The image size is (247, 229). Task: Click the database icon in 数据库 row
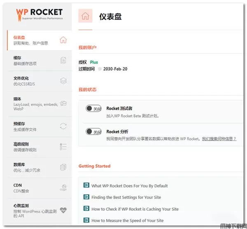click(63, 167)
